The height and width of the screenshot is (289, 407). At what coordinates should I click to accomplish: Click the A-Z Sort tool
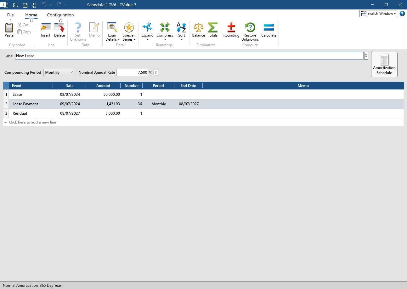182,32
